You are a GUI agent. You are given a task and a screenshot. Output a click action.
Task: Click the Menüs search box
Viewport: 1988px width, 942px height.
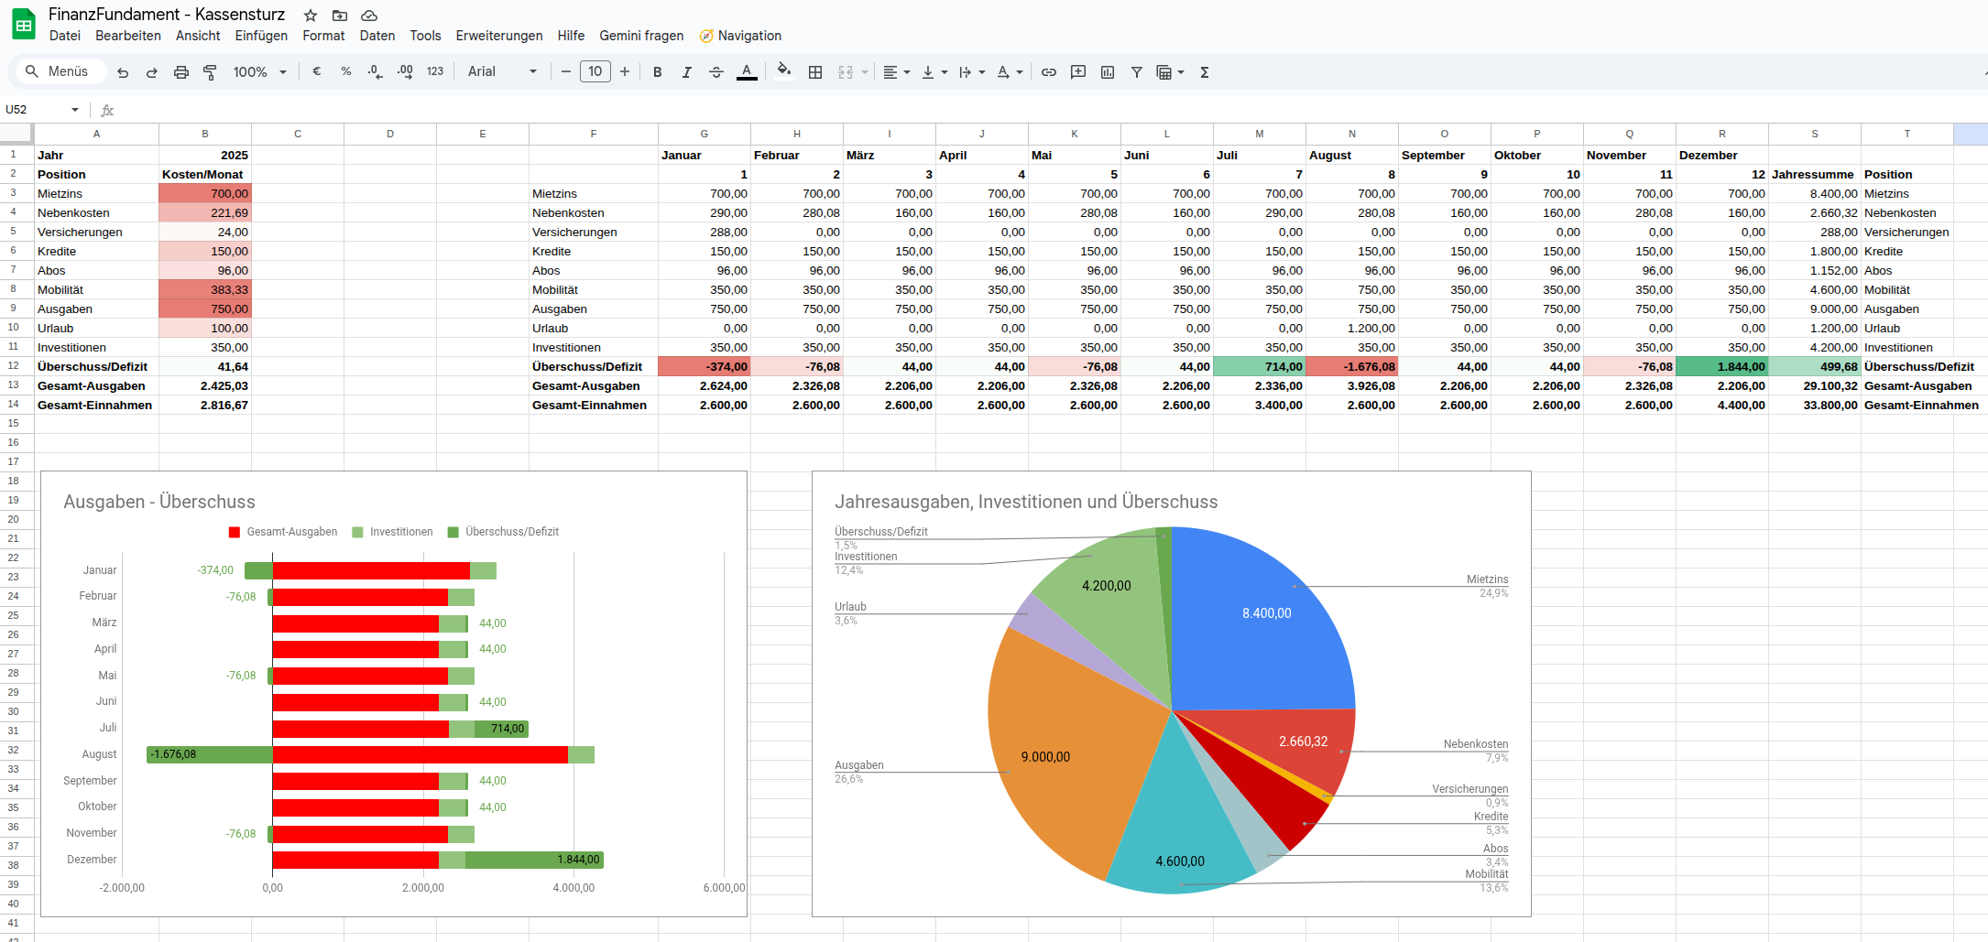(x=58, y=71)
